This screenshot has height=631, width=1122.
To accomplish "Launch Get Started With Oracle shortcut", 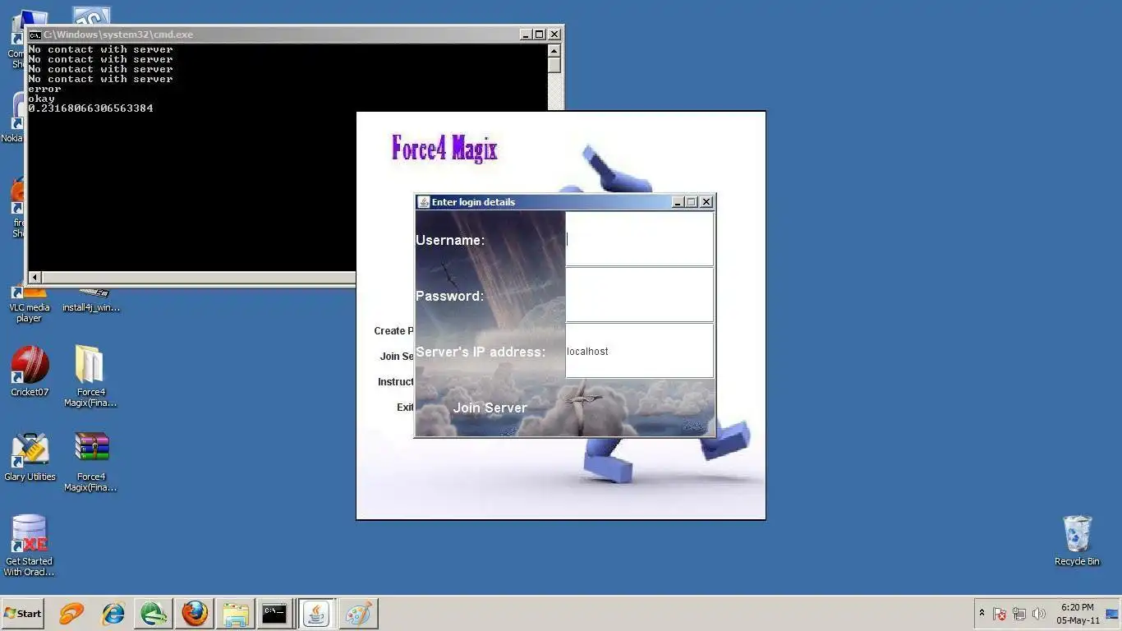I will click(x=29, y=546).
